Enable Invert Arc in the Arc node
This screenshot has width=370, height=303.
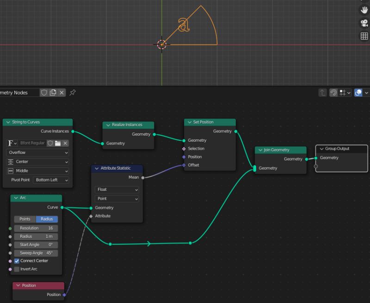pos(17,269)
